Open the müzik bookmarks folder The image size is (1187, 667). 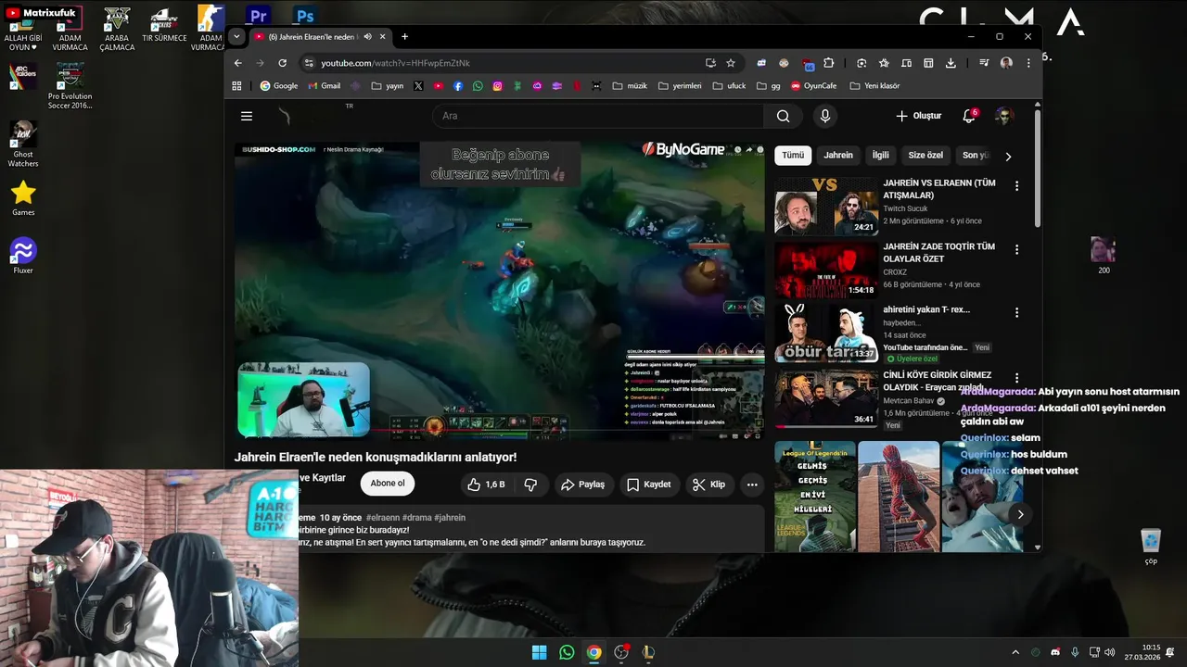(x=630, y=85)
